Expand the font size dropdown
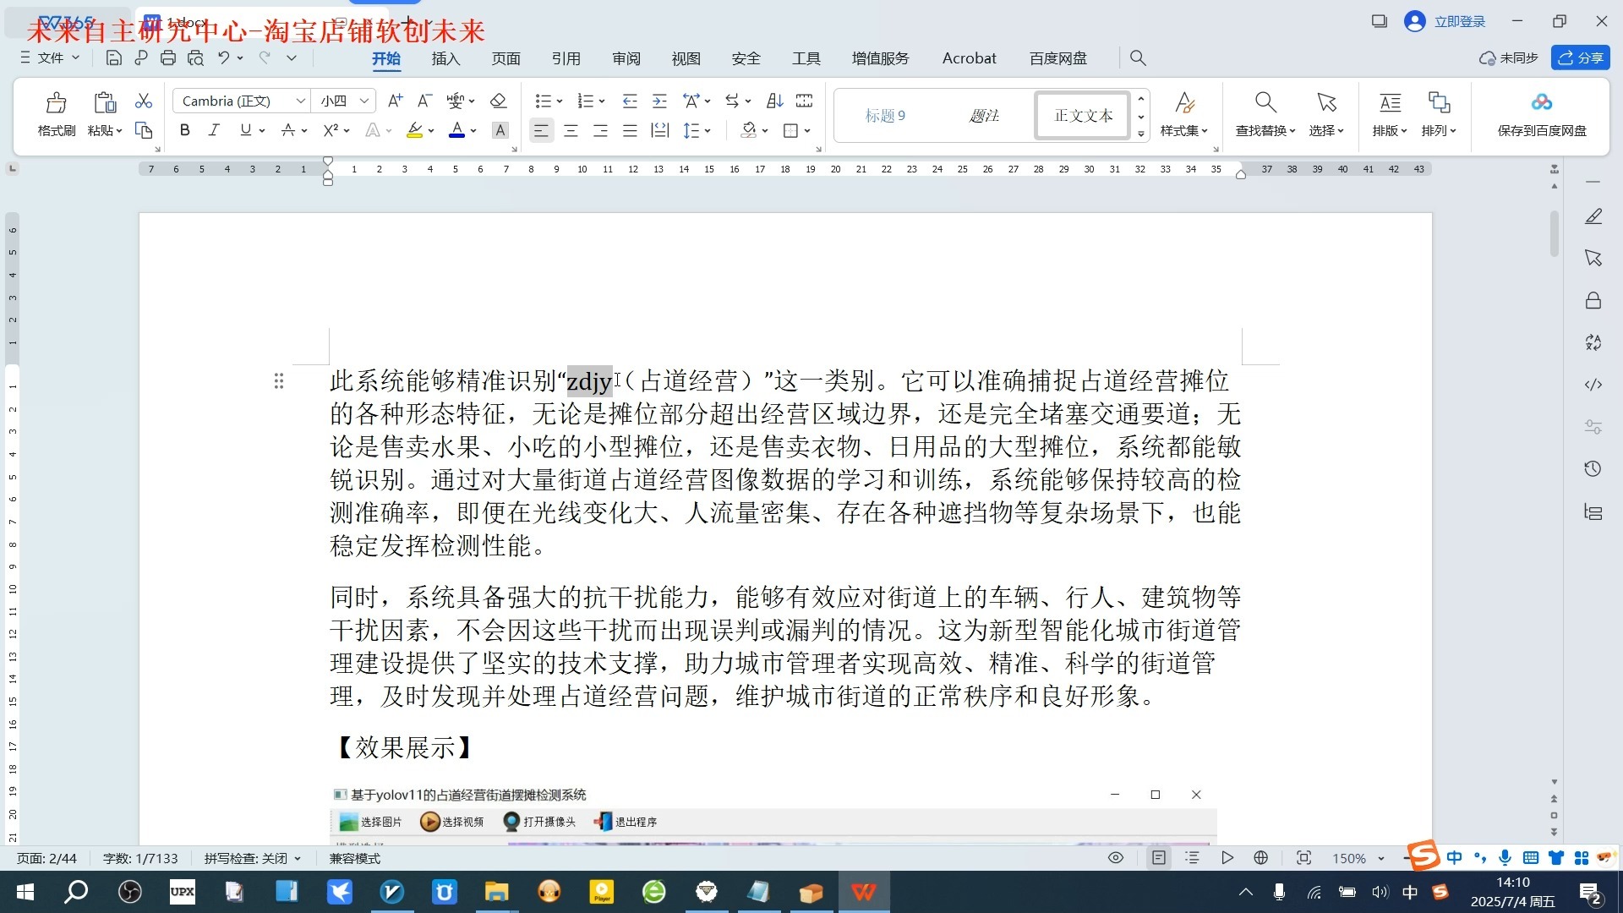 [x=364, y=101]
